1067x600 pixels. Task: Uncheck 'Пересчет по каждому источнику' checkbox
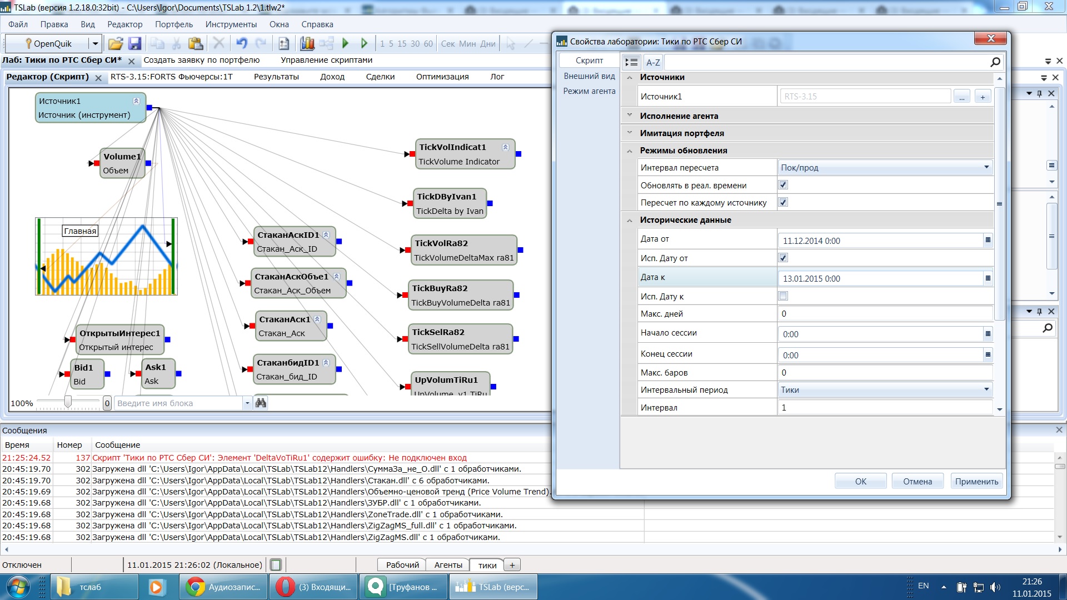783,202
